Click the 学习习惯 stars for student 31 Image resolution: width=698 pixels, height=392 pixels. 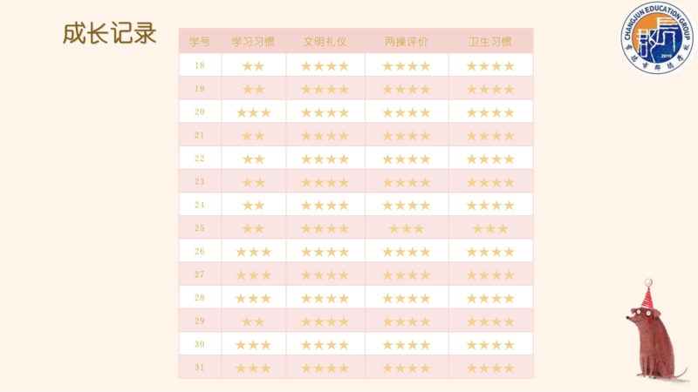(253, 368)
